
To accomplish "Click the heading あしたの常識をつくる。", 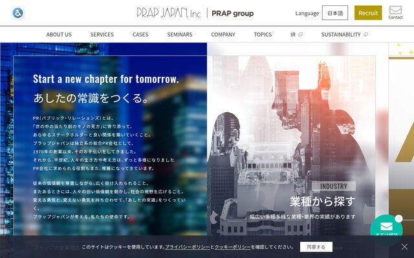I will pyautogui.click(x=91, y=98).
